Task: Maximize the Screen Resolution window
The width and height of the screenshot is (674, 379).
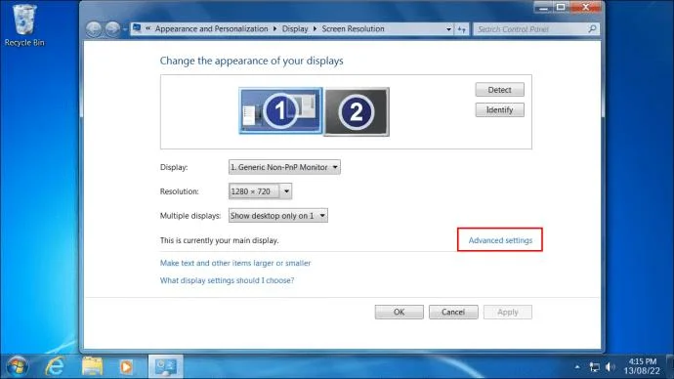Action: coord(561,7)
